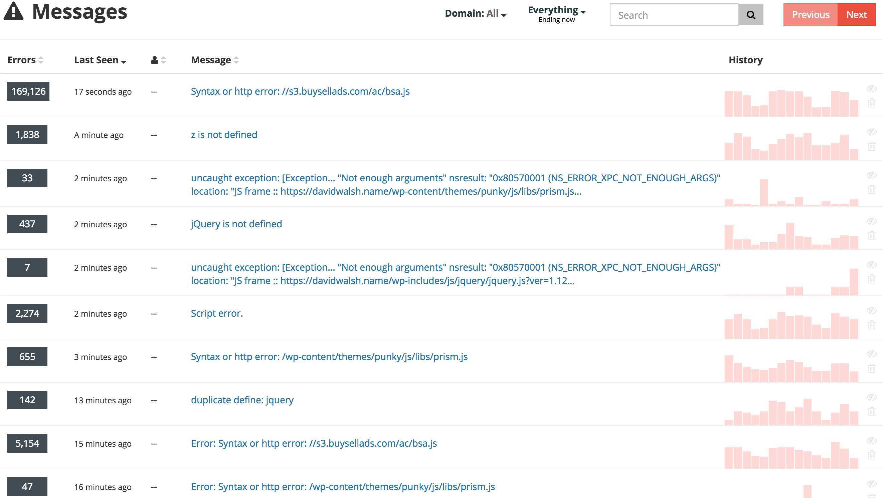Click the 1,838 error count badge
Viewport: 885px width, 498px height.
(x=27, y=134)
